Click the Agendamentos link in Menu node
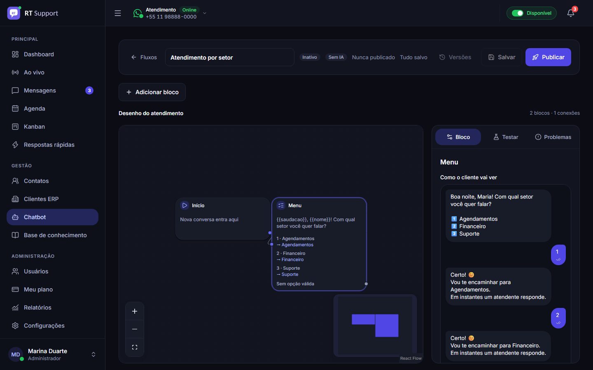593x370 pixels. [x=295, y=245]
